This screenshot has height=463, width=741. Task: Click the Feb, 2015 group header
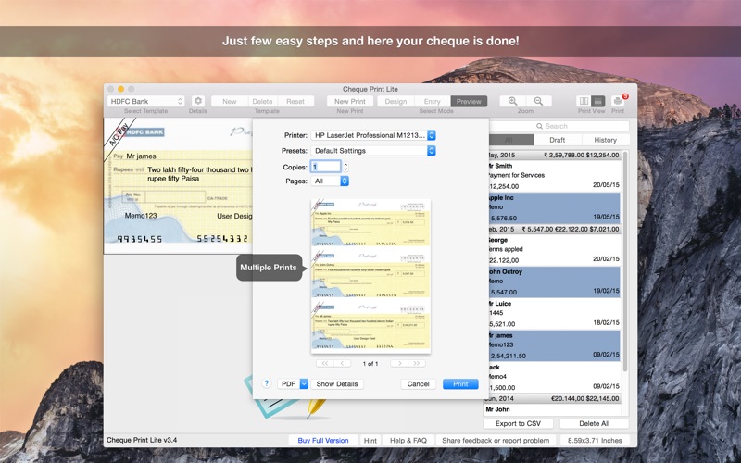pos(552,229)
